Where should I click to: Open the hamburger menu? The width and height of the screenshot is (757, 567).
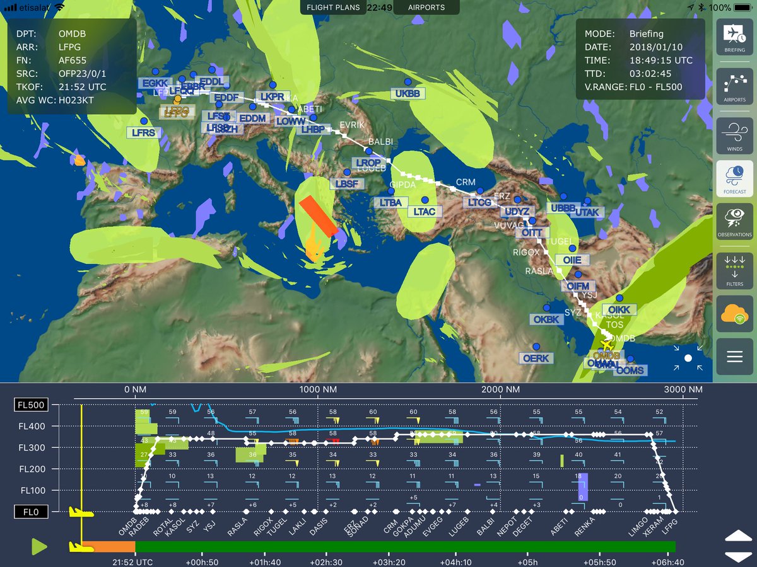[x=734, y=357]
